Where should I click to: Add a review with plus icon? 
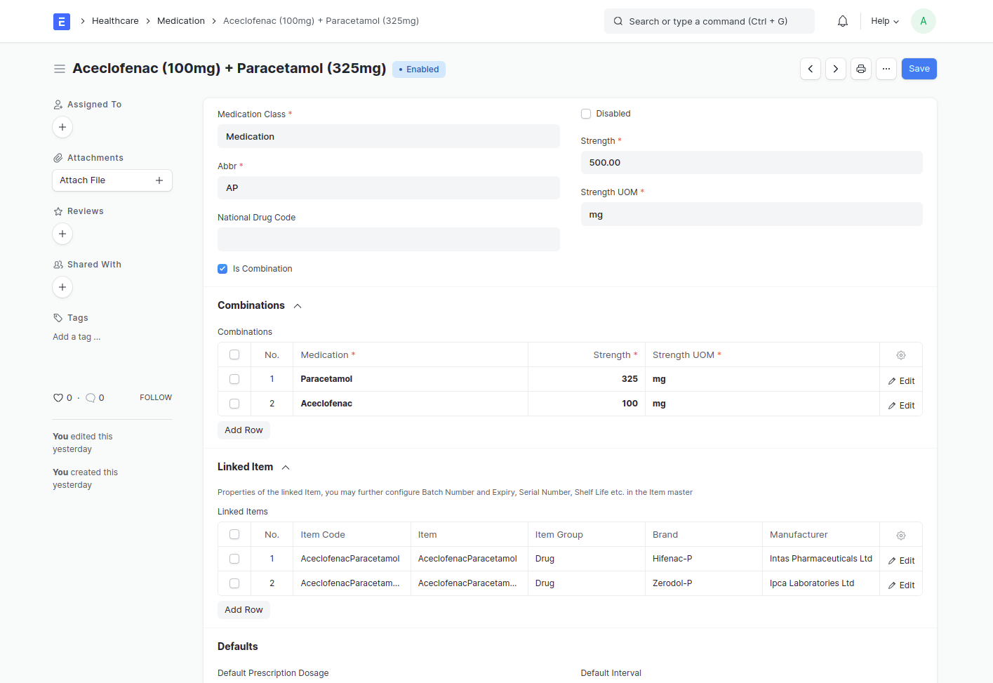62,234
